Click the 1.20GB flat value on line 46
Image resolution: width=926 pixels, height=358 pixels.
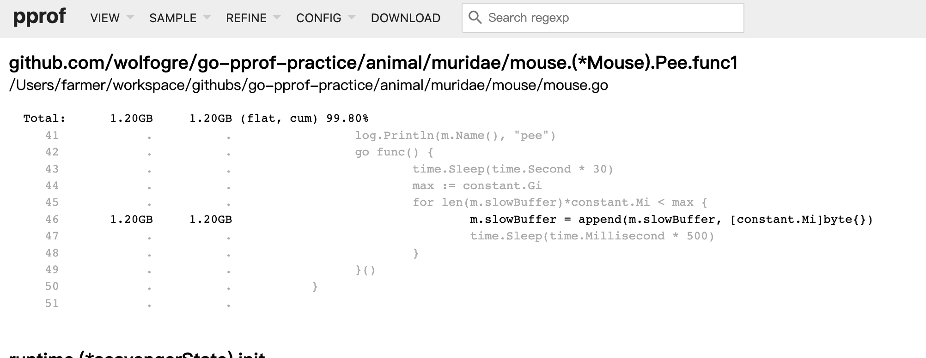131,220
